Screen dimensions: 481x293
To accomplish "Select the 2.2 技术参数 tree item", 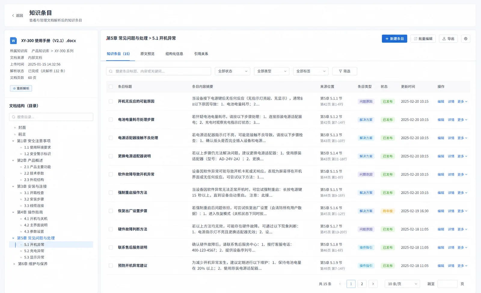I will pos(34,173).
